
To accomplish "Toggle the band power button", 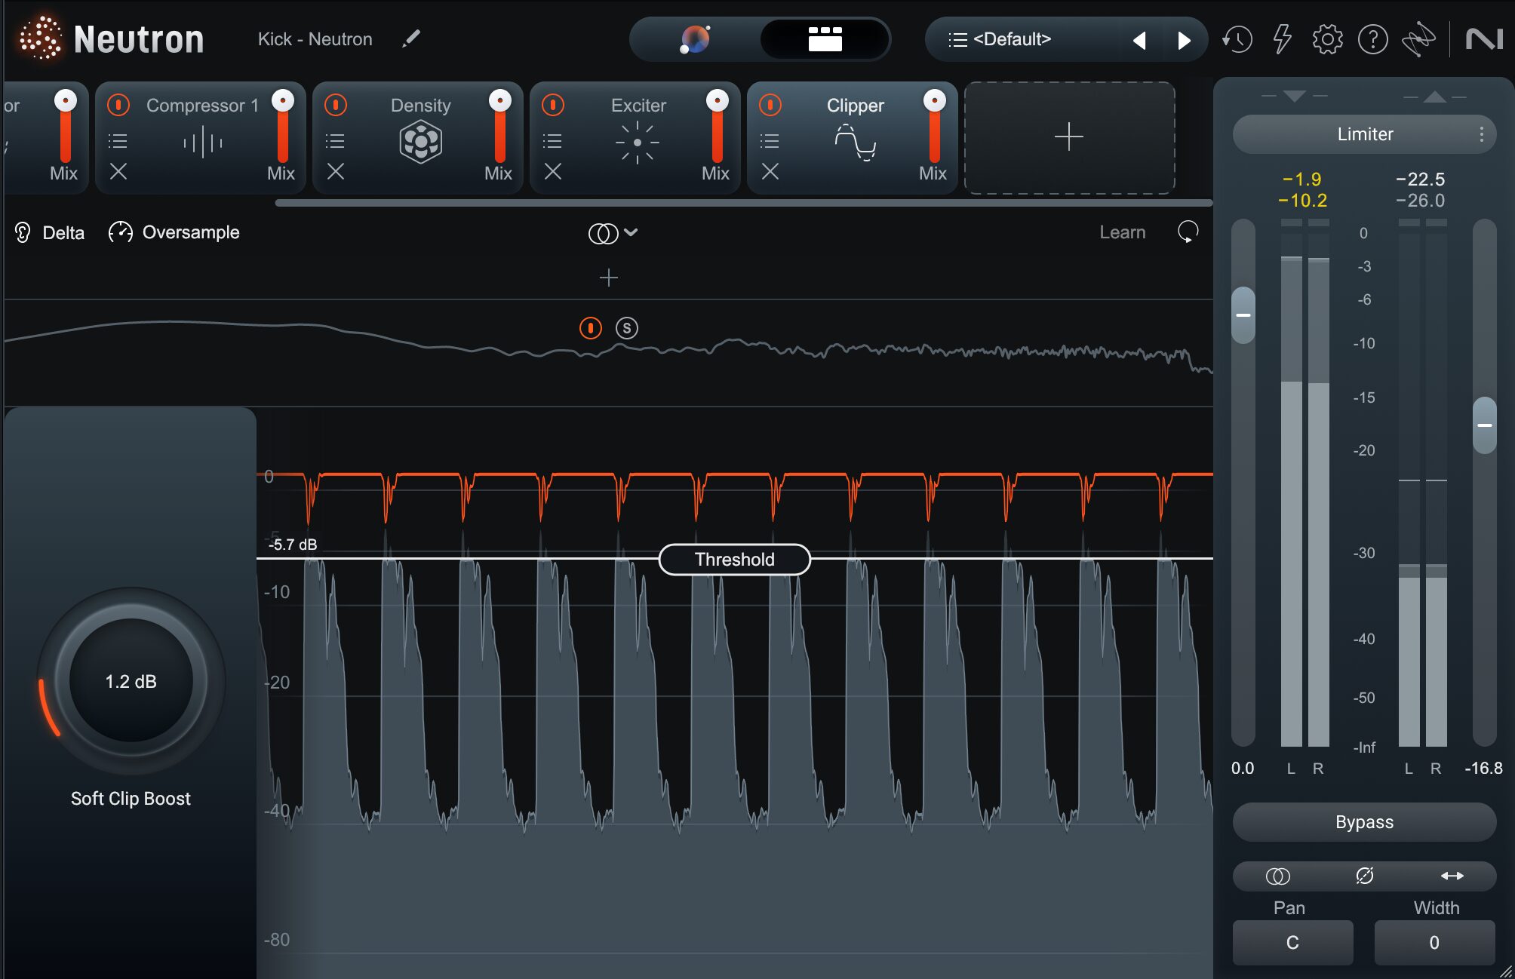I will [590, 328].
